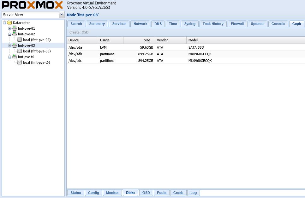Click the fmt-pve-t0 server node icon
Screen dimensions: 305x198
point(15,57)
